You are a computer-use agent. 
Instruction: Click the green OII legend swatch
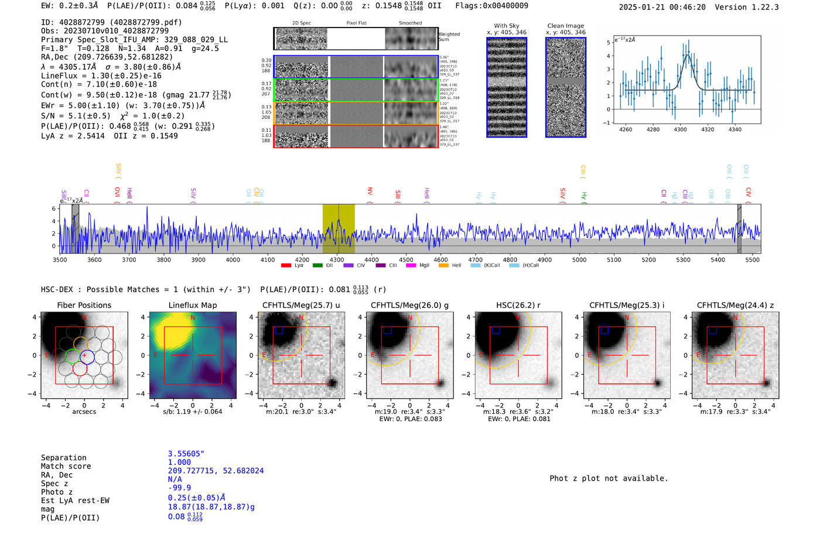[317, 266]
